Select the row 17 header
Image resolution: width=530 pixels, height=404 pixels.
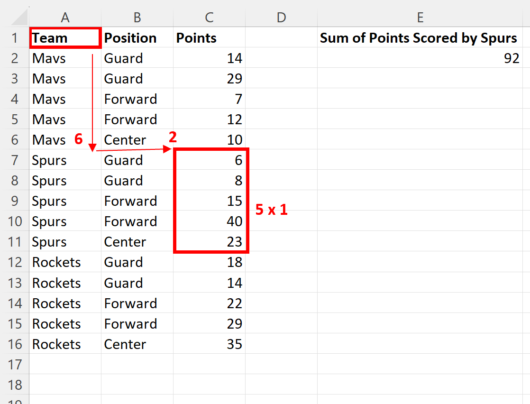coord(15,364)
